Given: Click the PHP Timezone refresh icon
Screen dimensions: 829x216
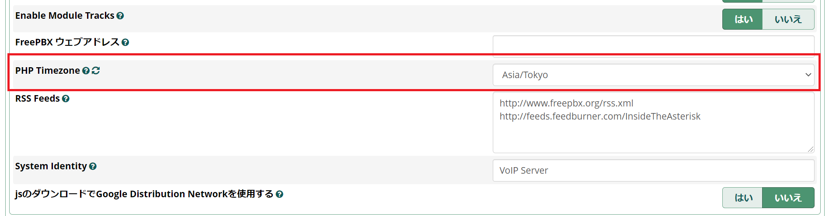Looking at the screenshot, I should coord(96,70).
